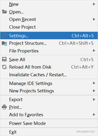Click the Project Structure folder icon
98x136 pixels.
pyautogui.click(x=4, y=43)
